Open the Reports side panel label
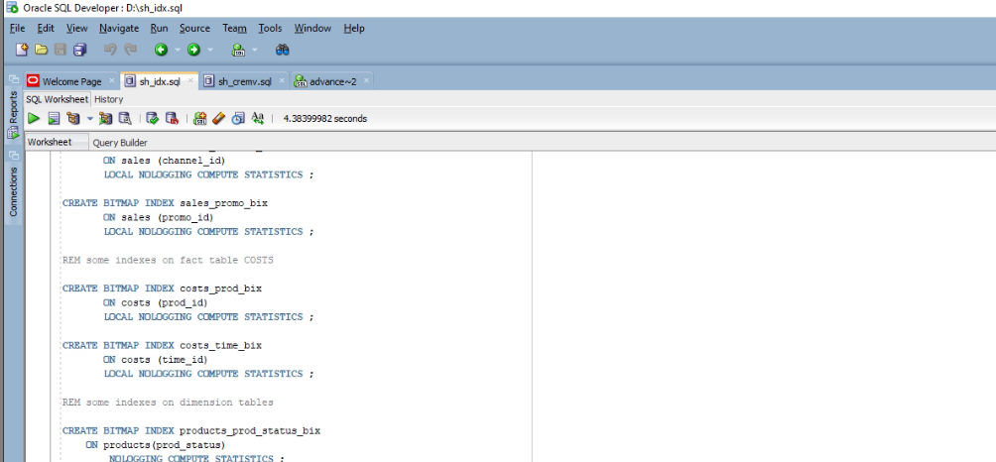The height and width of the screenshot is (462, 996). pos(13,107)
